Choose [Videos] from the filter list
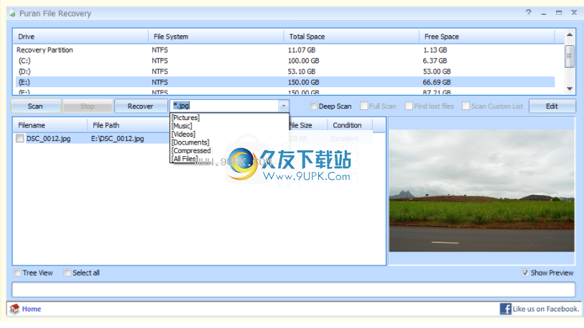 click(x=183, y=134)
